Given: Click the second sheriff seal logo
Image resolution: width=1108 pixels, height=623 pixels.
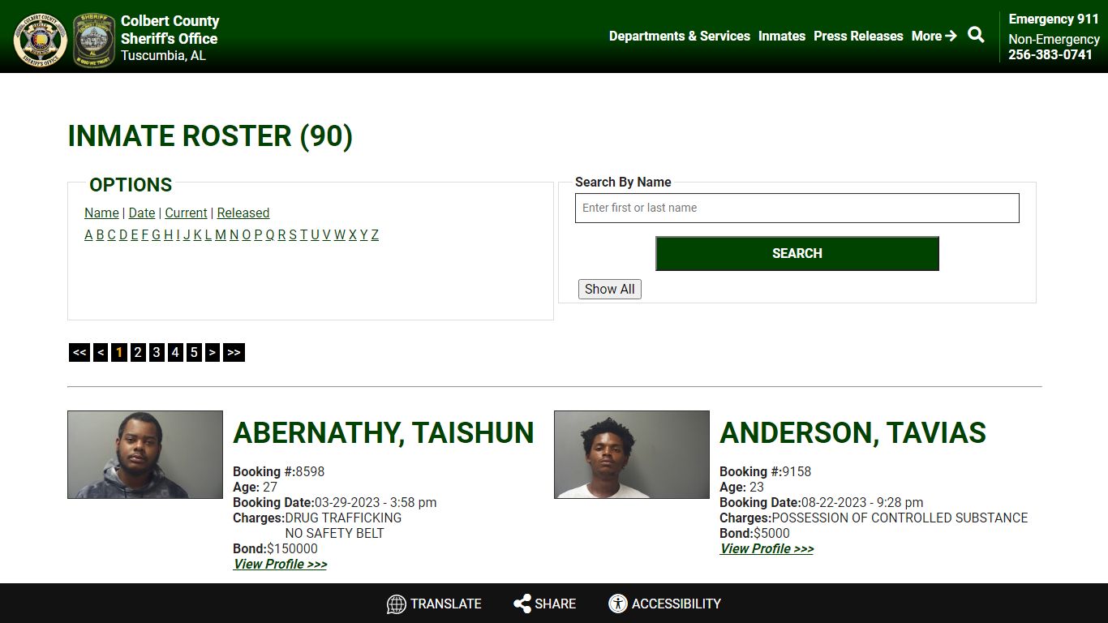Looking at the screenshot, I should click(x=94, y=40).
